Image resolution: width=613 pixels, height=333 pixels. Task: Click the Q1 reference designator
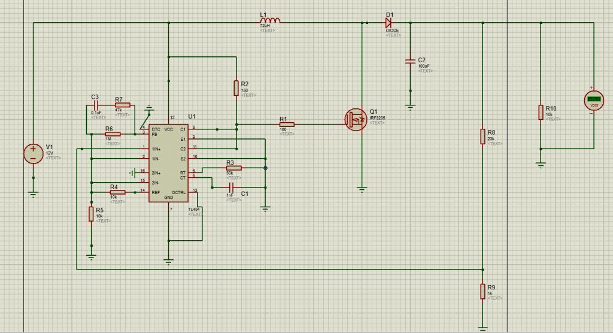point(374,111)
